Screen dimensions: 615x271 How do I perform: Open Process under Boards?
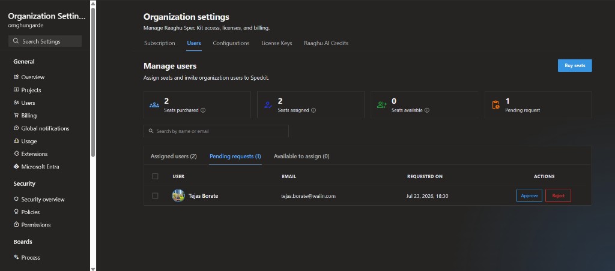(31, 258)
